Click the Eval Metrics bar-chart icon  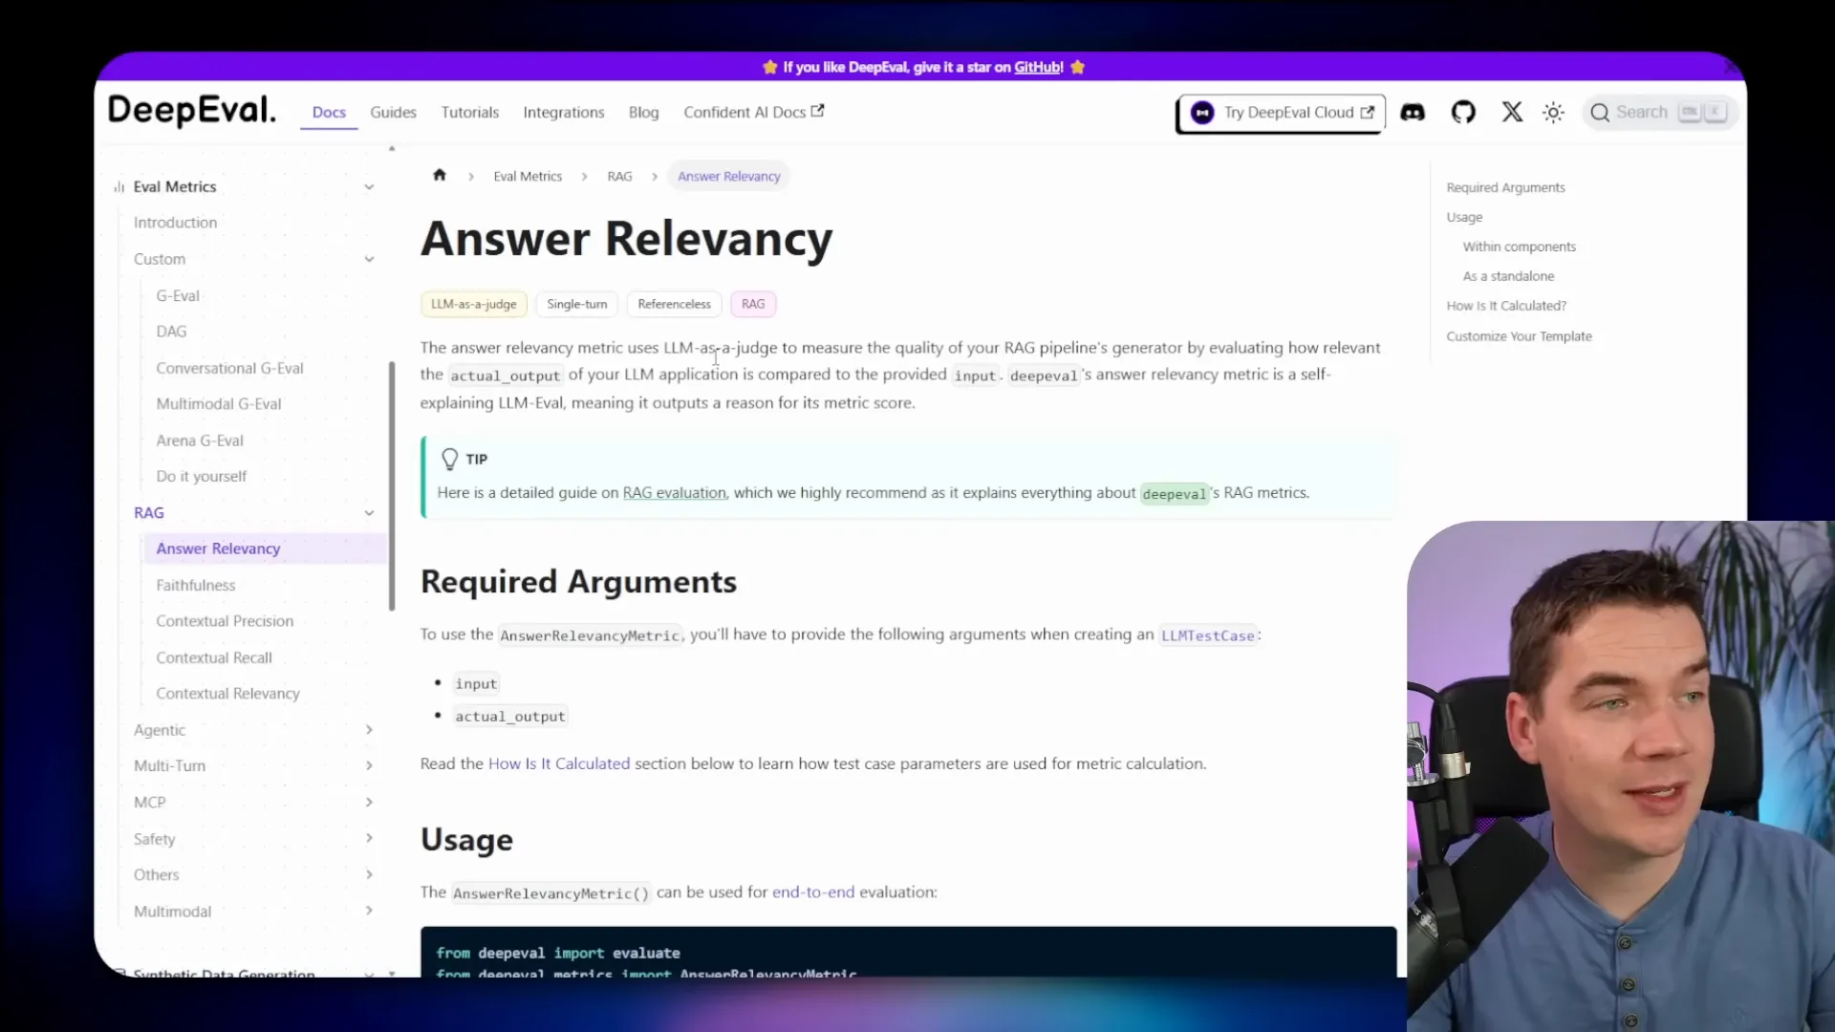tap(119, 187)
